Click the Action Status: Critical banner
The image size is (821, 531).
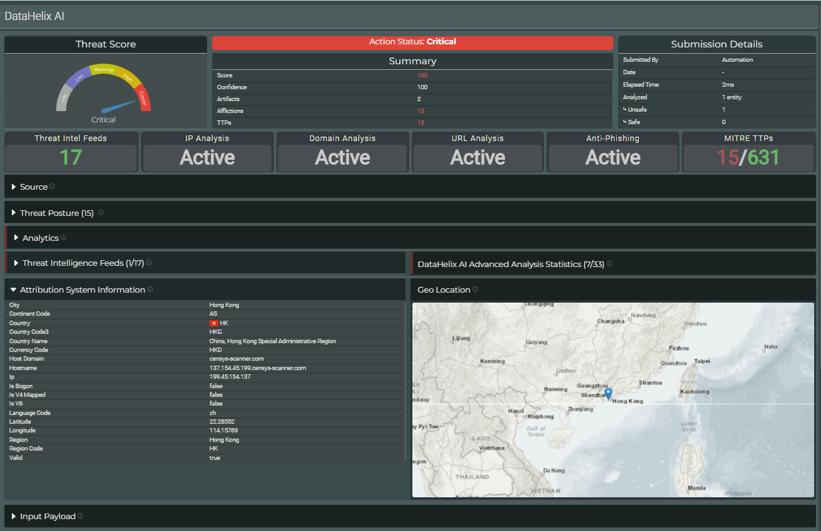tap(412, 42)
